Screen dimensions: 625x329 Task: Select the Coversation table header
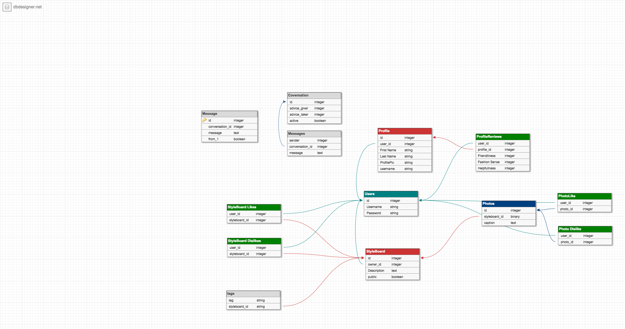pos(314,95)
